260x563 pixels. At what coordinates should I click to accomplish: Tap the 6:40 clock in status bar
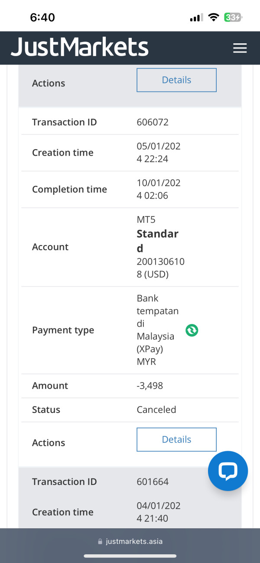(x=42, y=17)
